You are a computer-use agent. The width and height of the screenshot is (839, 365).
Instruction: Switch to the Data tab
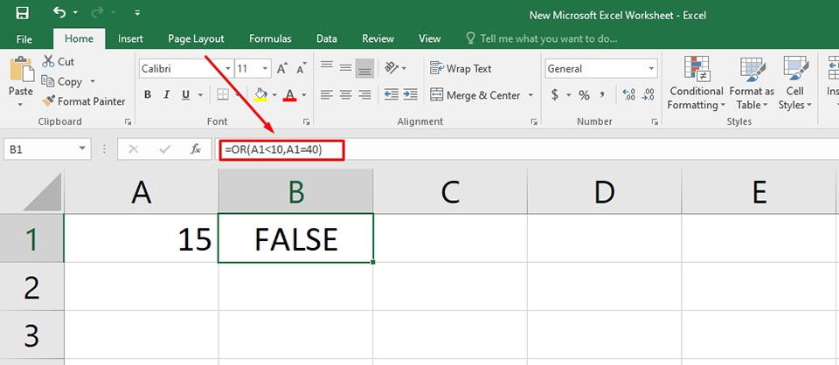pos(326,38)
